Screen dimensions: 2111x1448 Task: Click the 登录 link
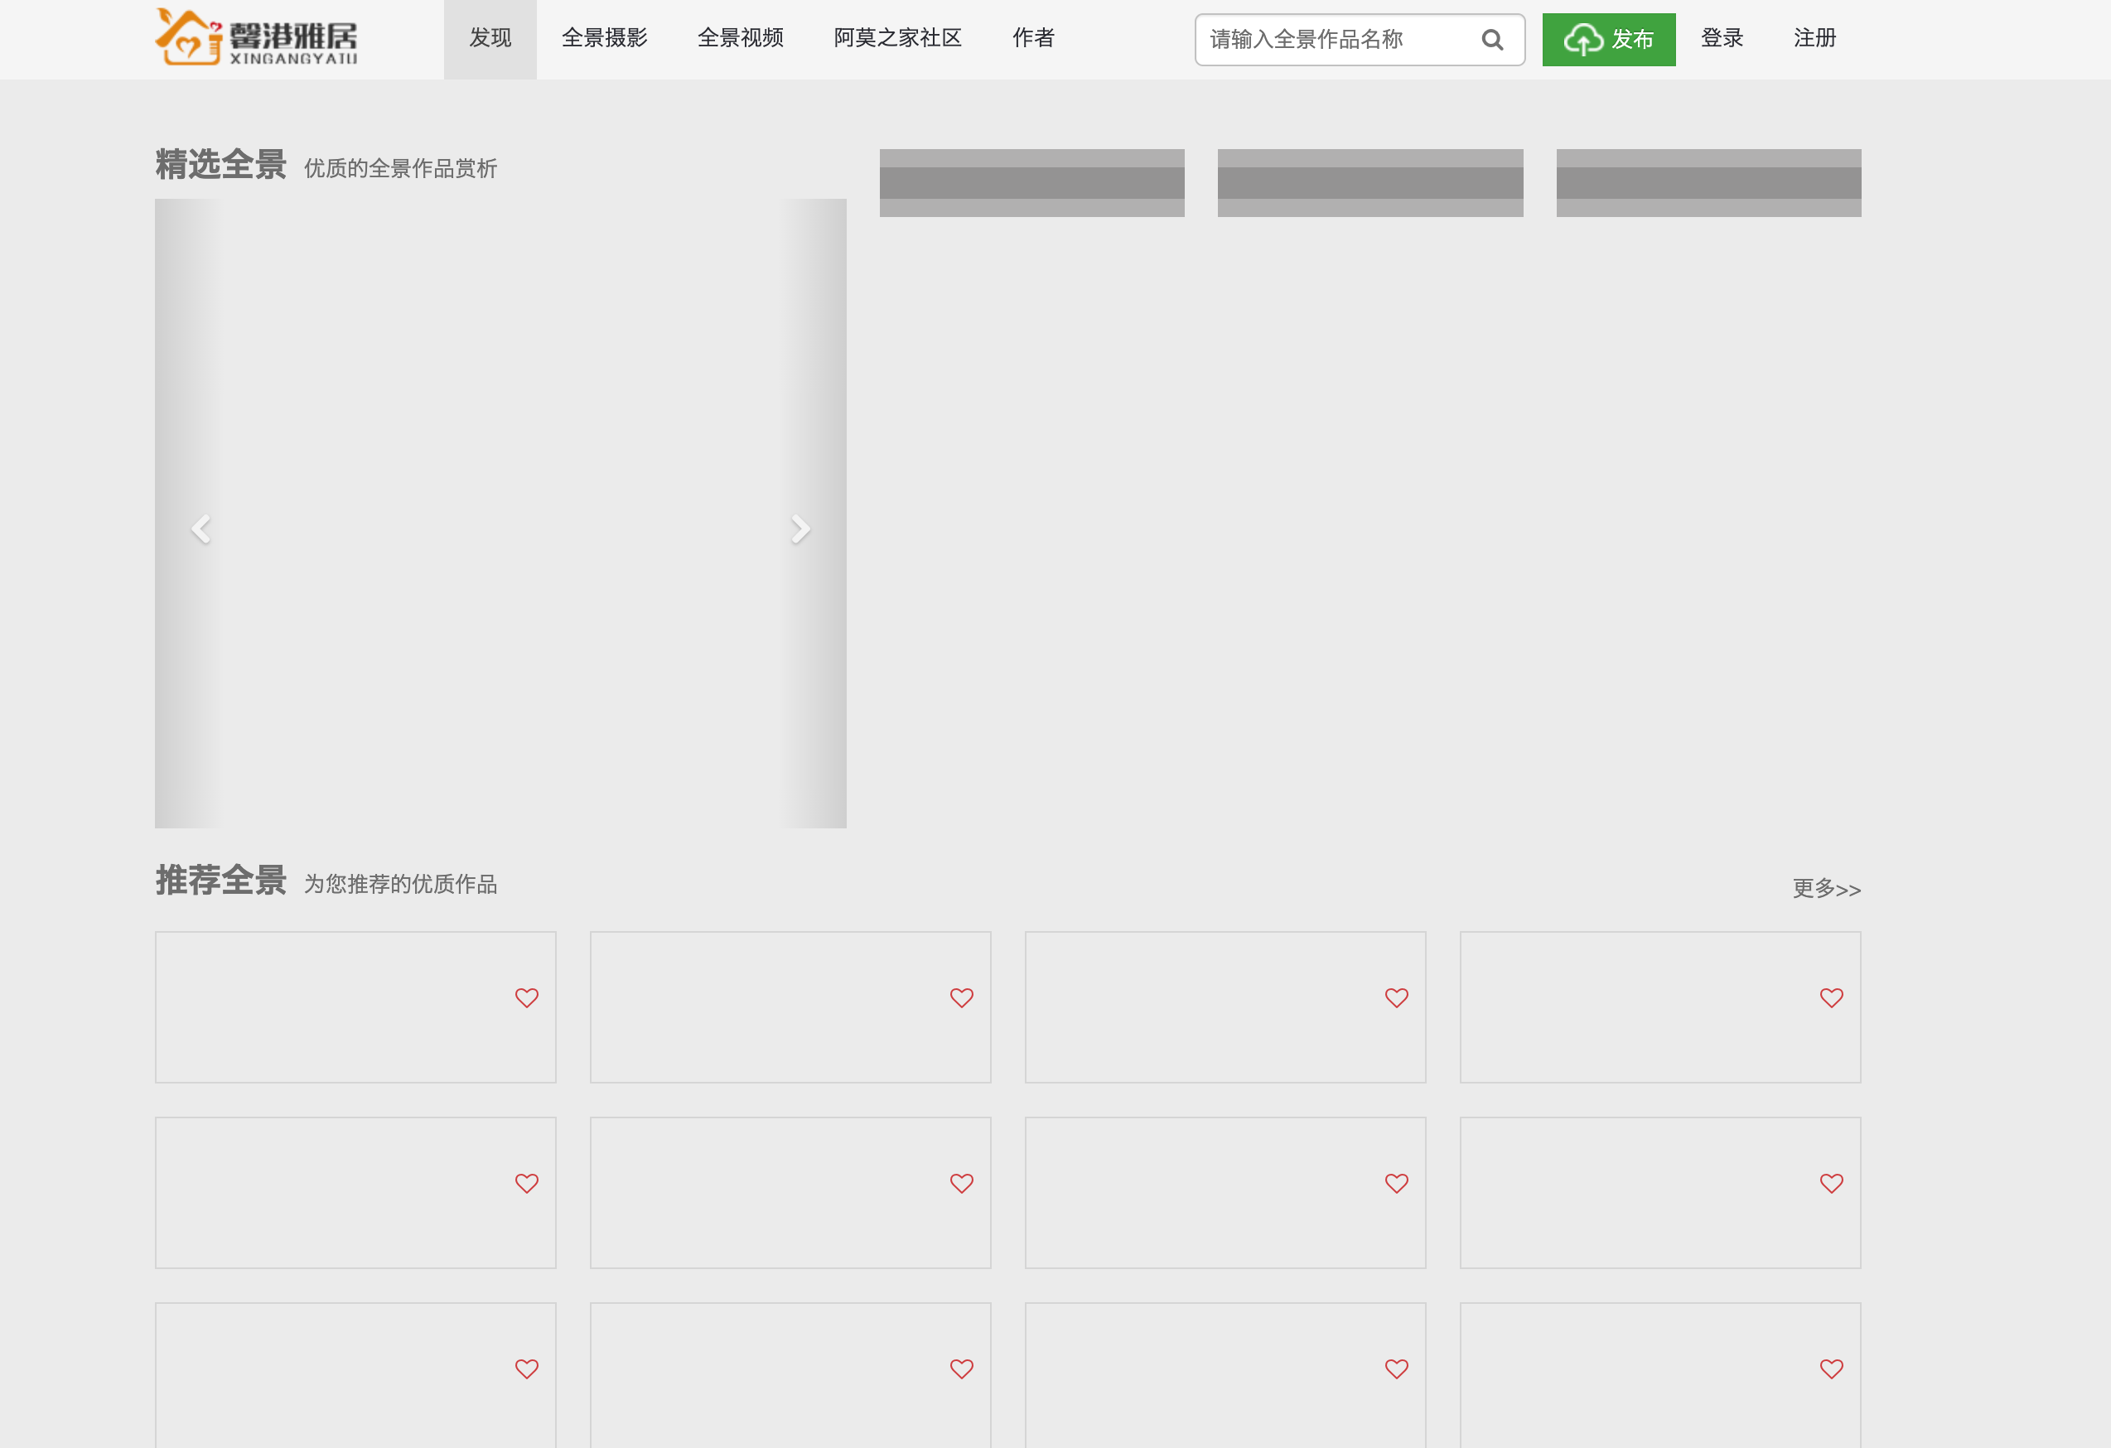1722,38
